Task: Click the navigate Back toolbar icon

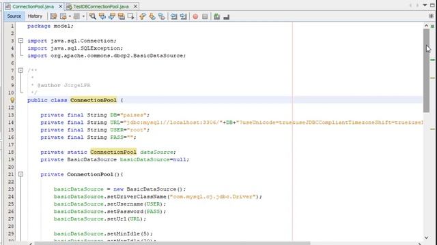Action: click(x=64, y=16)
